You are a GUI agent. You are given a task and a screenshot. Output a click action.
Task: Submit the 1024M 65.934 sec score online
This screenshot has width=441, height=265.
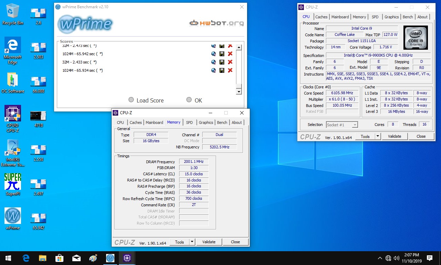214,70
